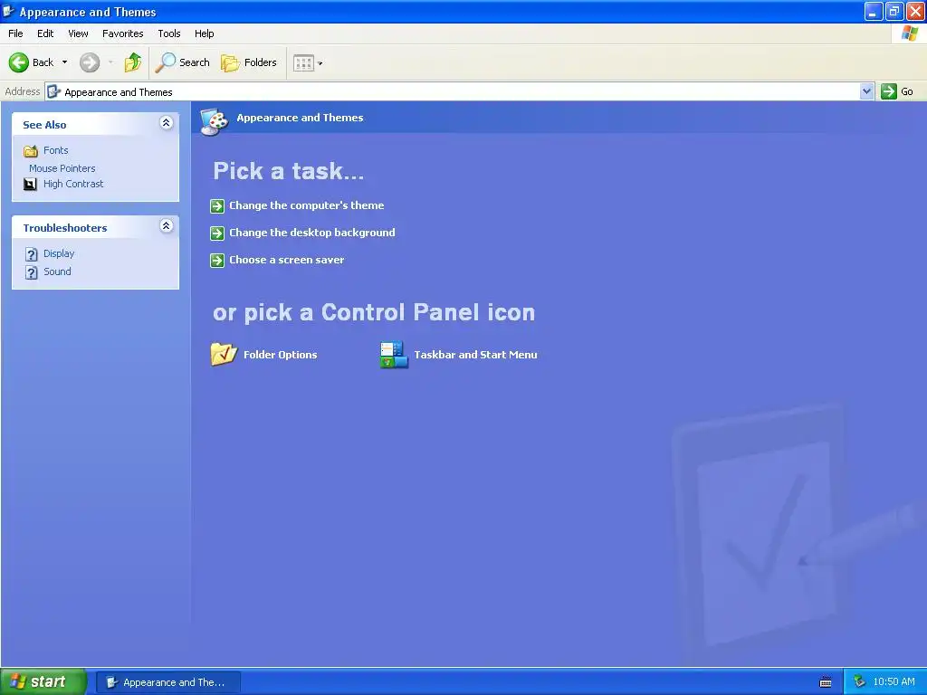Viewport: 927px width, 695px height.
Task: Click the green Go button
Action: [x=897, y=91]
